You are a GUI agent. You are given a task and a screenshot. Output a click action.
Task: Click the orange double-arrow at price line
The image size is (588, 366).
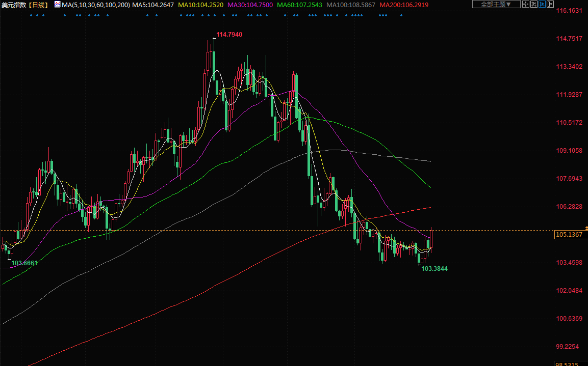(586, 227)
